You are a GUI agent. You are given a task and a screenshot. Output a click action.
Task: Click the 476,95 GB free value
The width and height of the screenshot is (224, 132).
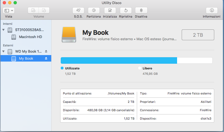[x=150, y=74]
